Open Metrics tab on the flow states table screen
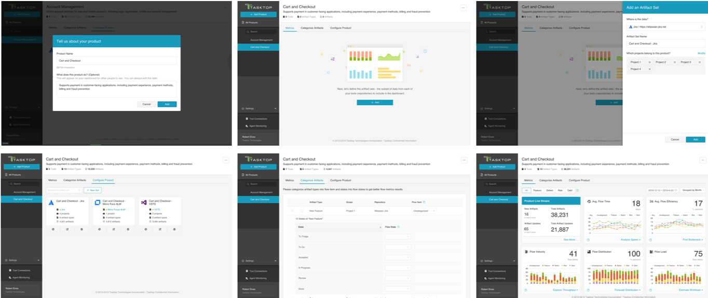The width and height of the screenshot is (708, 298). coord(290,180)
